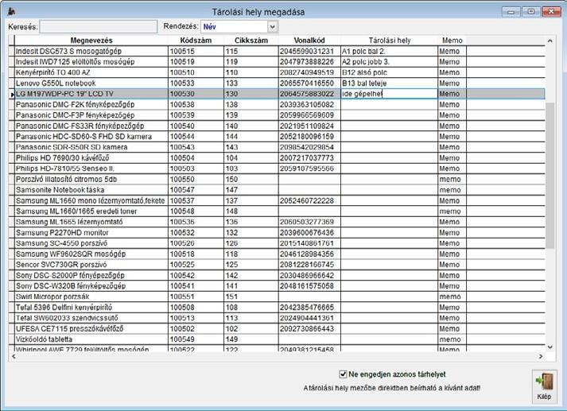Open the Rendezés sort dropdown
This screenshot has height=411, width=567.
tap(273, 27)
